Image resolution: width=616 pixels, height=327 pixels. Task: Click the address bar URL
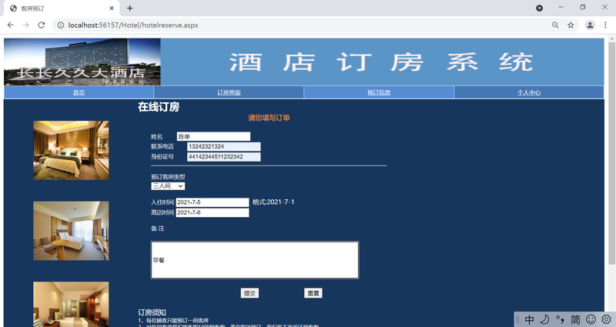[x=133, y=25]
